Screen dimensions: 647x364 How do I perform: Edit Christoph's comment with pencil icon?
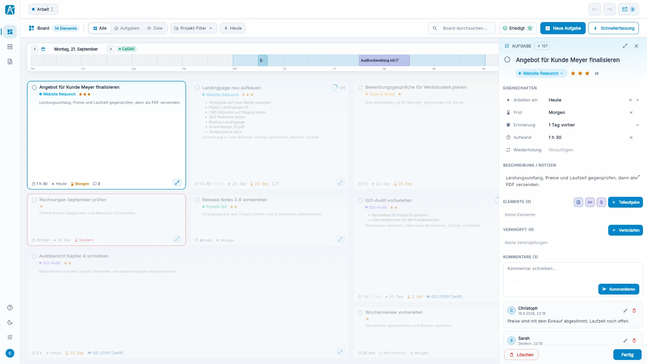(x=625, y=311)
